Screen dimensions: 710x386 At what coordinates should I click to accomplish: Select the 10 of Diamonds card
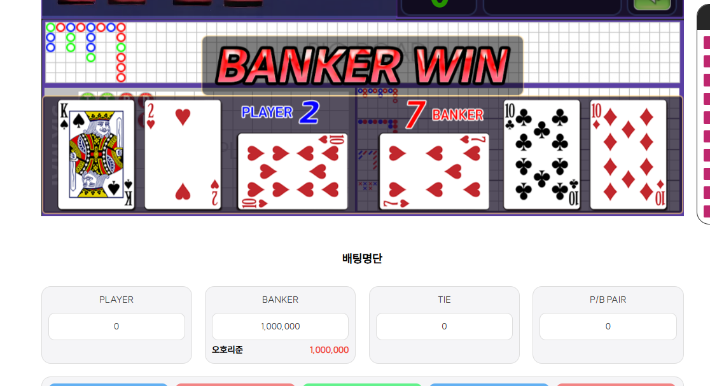point(628,155)
